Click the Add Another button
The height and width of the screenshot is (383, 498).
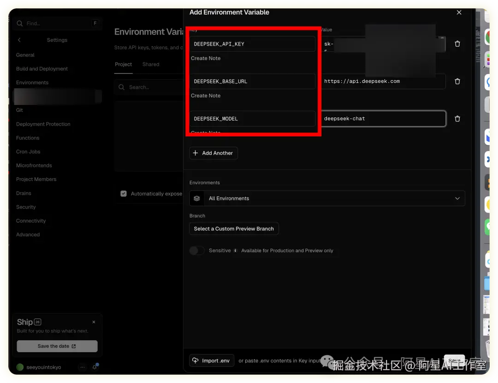click(x=213, y=153)
